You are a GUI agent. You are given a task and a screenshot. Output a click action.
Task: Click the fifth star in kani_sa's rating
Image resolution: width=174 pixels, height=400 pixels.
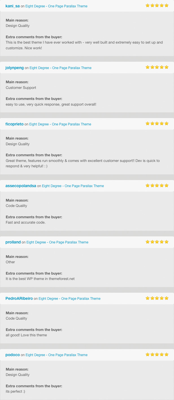tap(166, 5)
